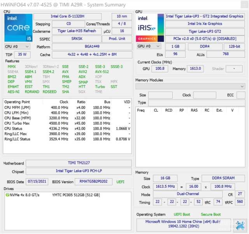This screenshot has height=234, width=249.
Task: Click the 10 nm process field
Action: 122,16
